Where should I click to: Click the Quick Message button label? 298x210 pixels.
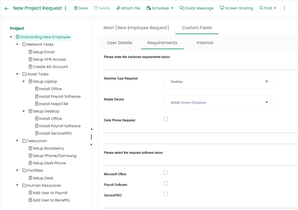tap(199, 8)
